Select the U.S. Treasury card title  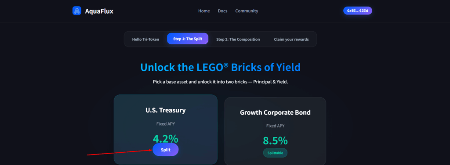pos(166,110)
